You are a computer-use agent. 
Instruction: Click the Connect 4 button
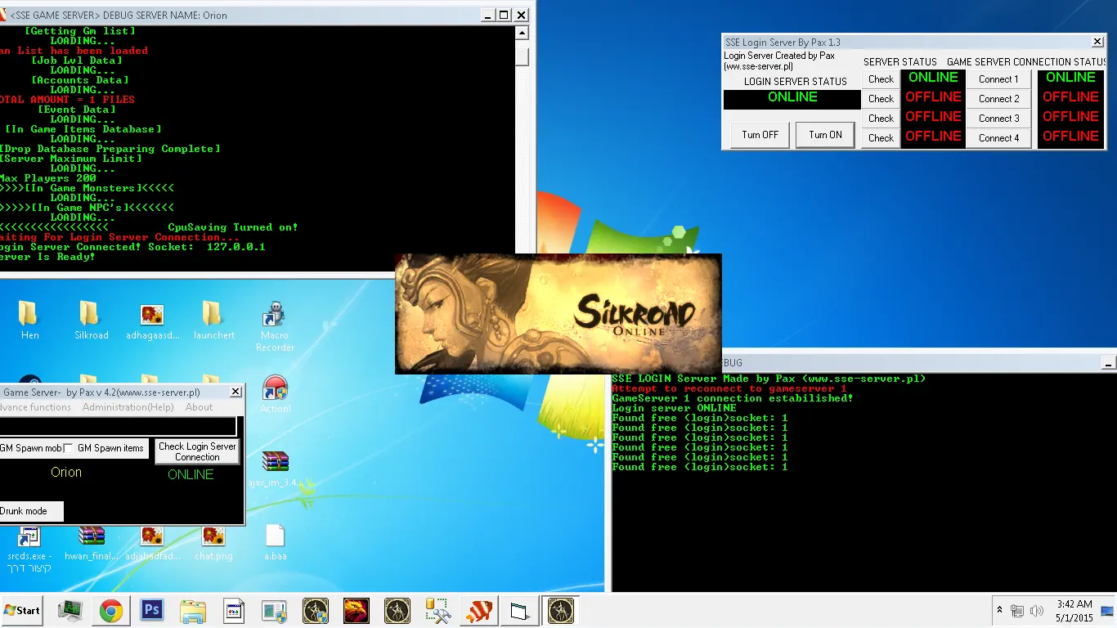tap(998, 138)
